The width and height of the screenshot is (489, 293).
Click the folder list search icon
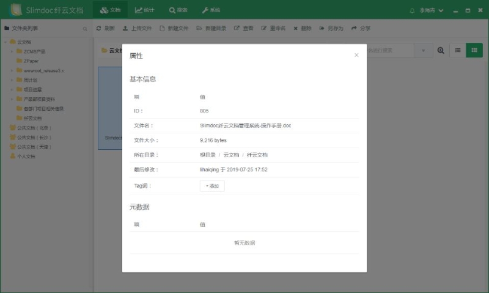point(85,29)
